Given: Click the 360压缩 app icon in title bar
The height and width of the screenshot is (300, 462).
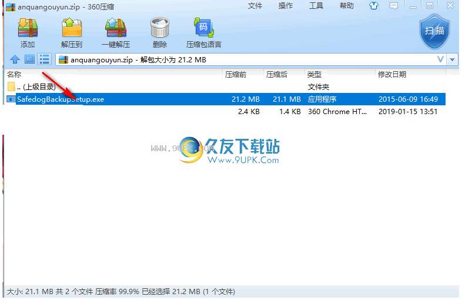Looking at the screenshot, I should click(11, 6).
